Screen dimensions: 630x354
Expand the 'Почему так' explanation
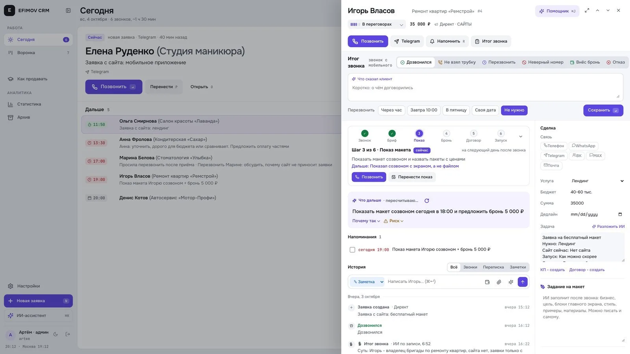[366, 221]
